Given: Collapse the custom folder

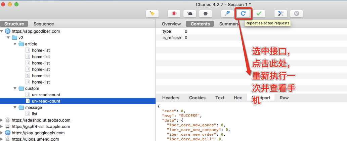Looking at the screenshot, I should [15, 89].
